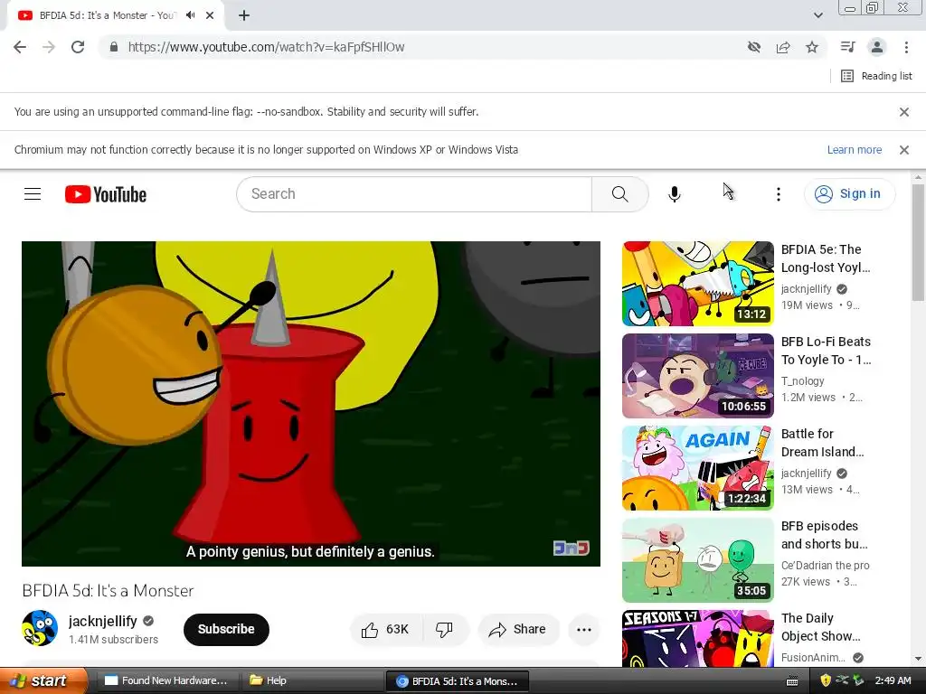Open T_nology channel name
926x694 pixels.
(803, 381)
